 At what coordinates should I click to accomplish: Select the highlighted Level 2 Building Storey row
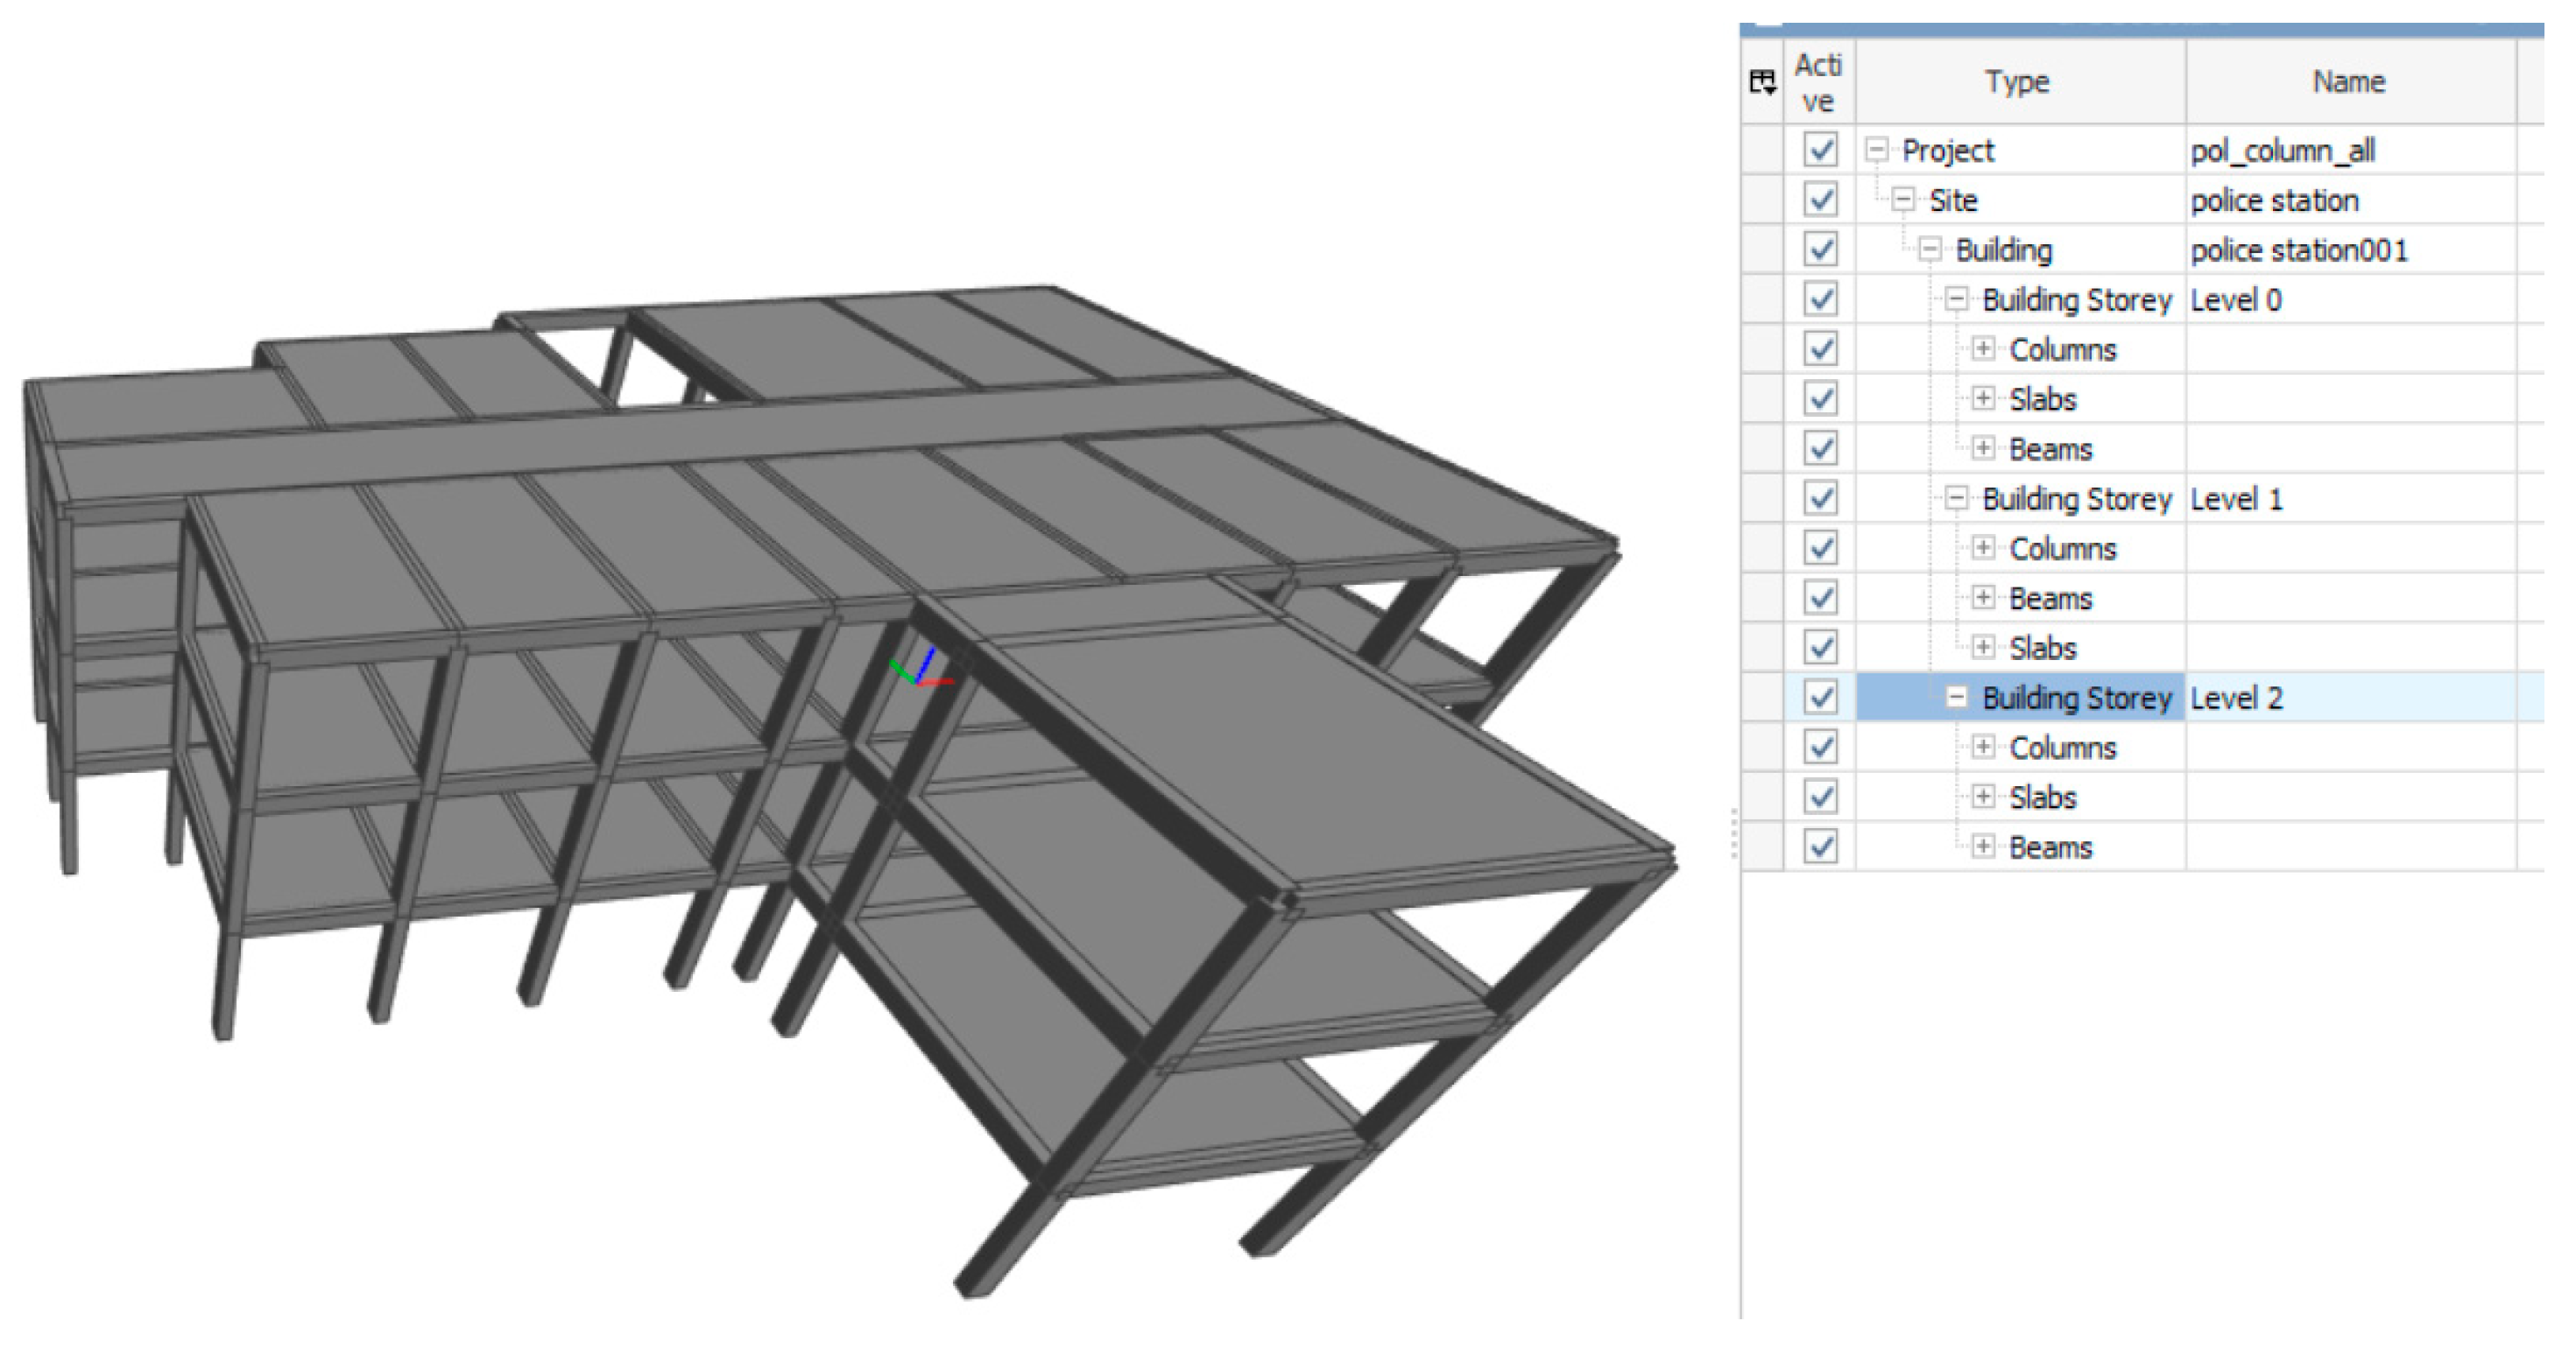pos(2076,698)
